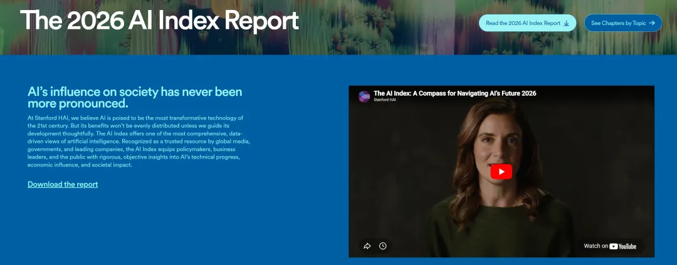Click the download arrow icon in the Read Report button

(x=566, y=23)
